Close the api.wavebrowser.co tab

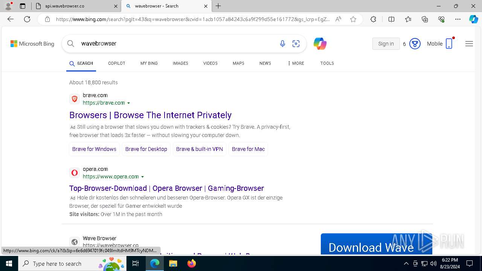tap(115, 6)
